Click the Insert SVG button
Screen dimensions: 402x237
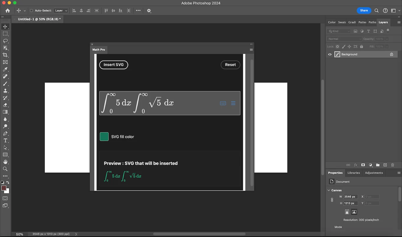pos(114,65)
